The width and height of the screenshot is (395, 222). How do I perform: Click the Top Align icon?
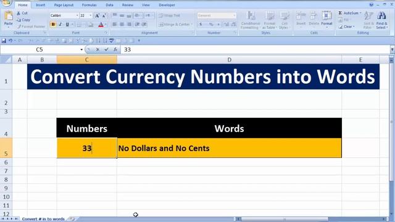[115, 15]
